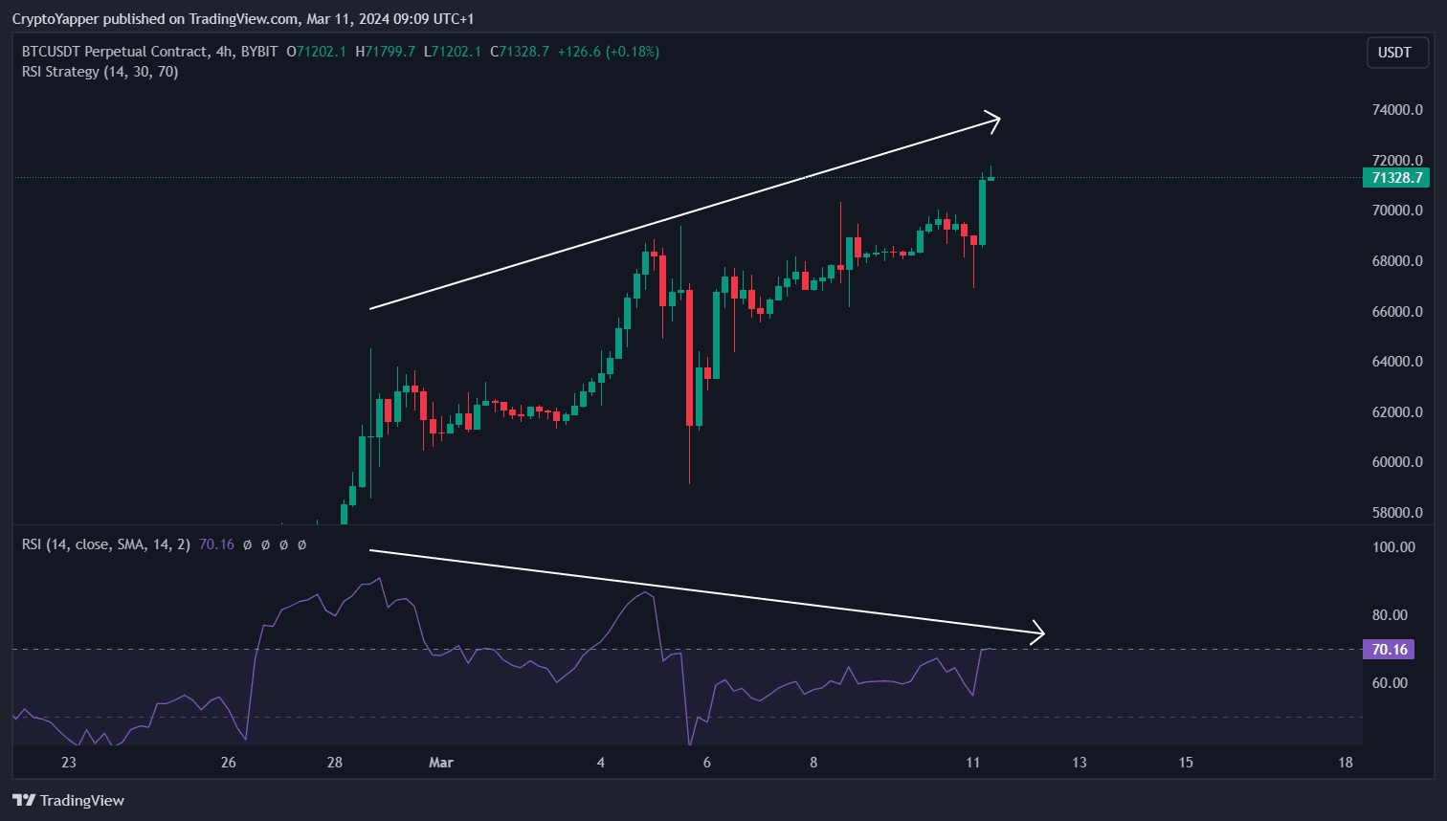The width and height of the screenshot is (1447, 821).
Task: Click the 66000.0 price axis label
Action: coord(1397,312)
